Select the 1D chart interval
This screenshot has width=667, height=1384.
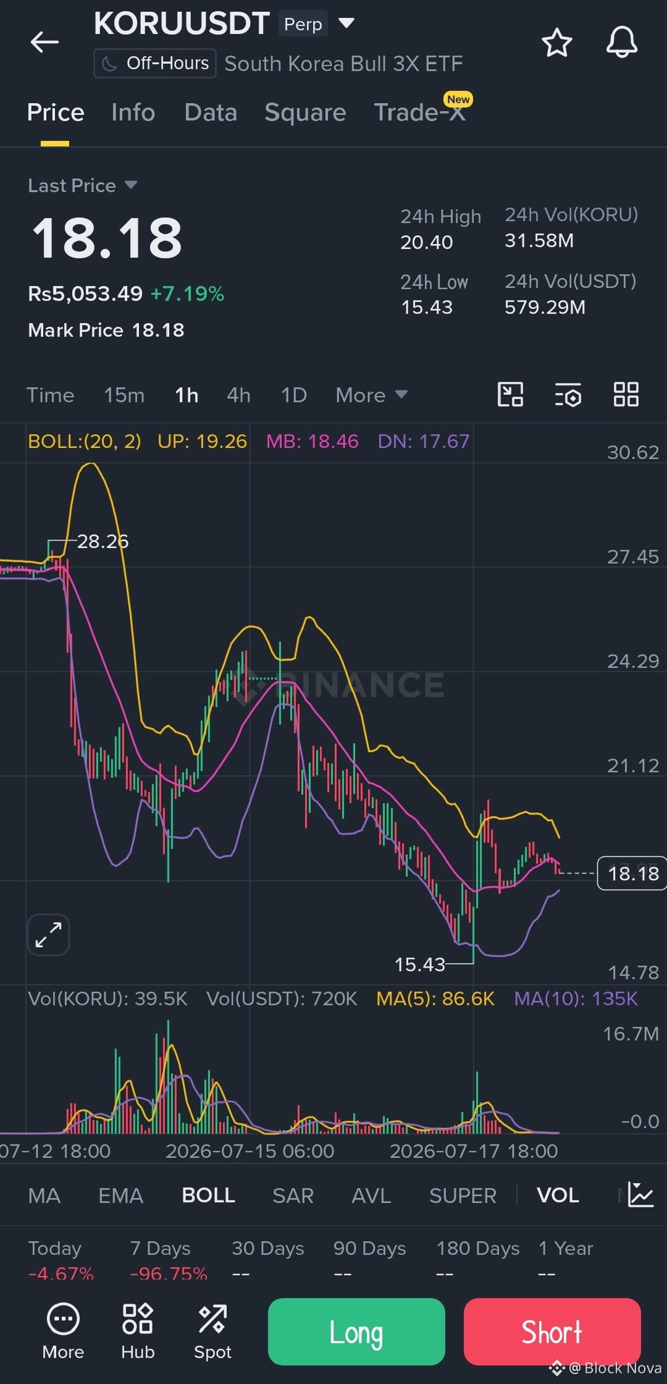tap(294, 395)
